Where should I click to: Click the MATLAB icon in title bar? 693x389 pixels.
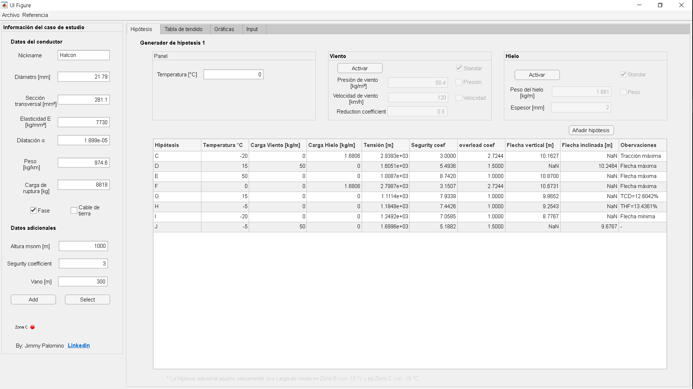click(4, 5)
